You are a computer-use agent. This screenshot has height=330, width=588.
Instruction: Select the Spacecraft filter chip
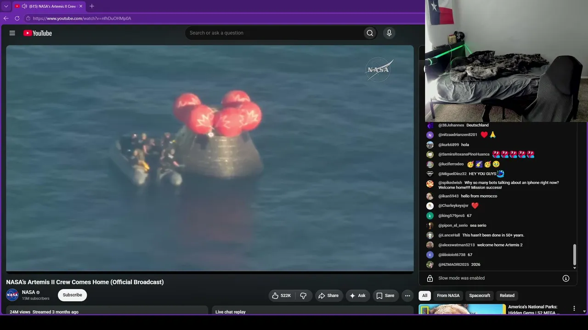[x=480, y=296]
